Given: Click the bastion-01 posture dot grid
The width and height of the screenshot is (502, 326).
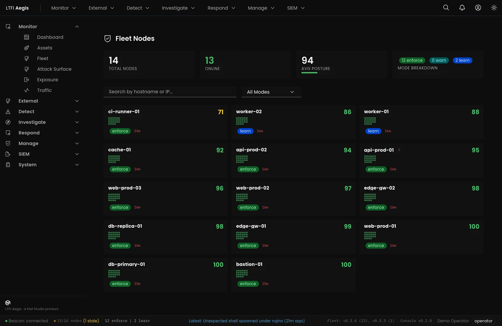Looking at the screenshot, I should [242, 274].
